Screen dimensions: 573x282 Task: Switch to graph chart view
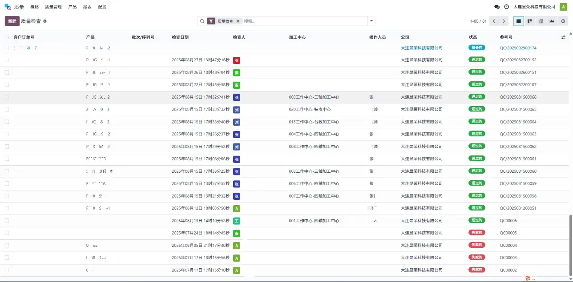coord(552,21)
